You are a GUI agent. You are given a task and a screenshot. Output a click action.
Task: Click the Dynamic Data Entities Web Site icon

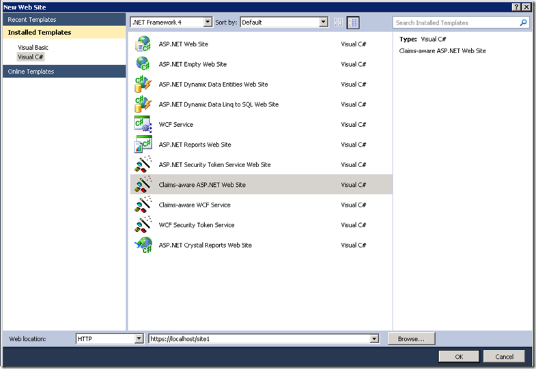coord(143,85)
